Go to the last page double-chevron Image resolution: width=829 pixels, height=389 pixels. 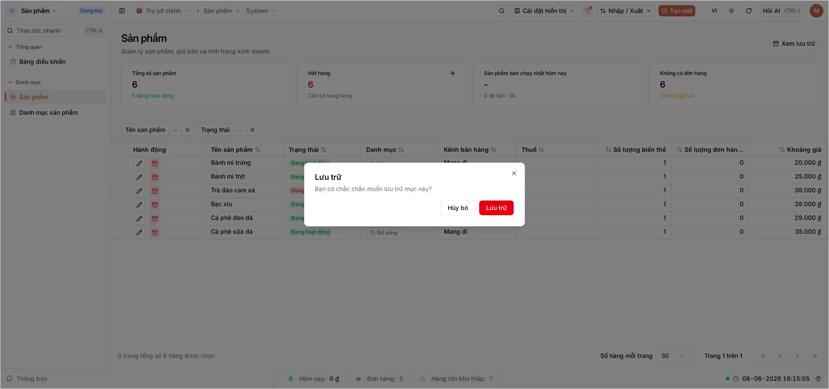click(x=815, y=356)
